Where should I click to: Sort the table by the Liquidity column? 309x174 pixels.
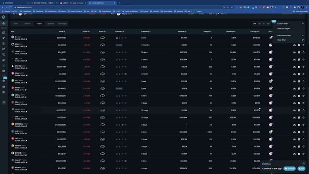[x=231, y=31]
